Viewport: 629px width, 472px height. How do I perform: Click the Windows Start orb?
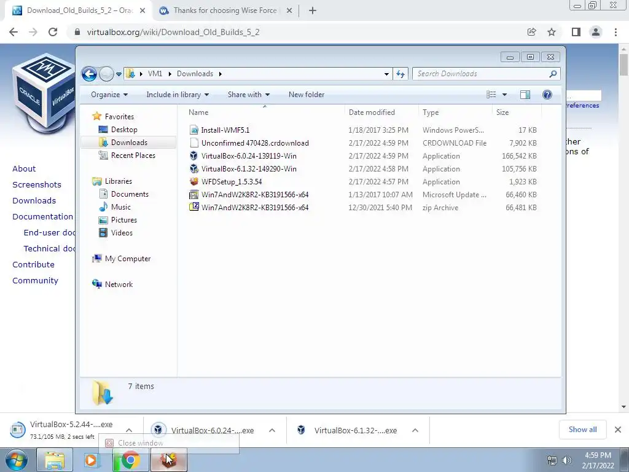(x=17, y=460)
